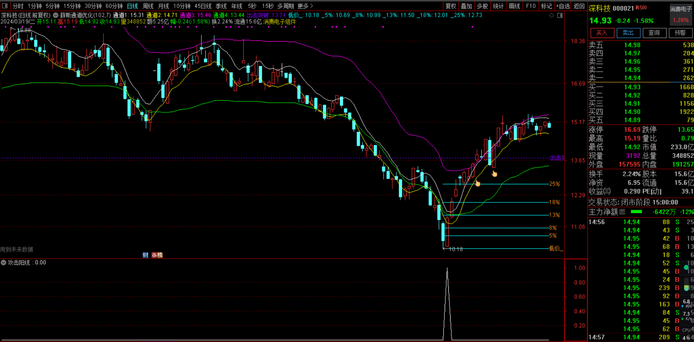Screen dimensions: 694x342
Task: Select the 30分钟 period
Action: coord(93,6)
